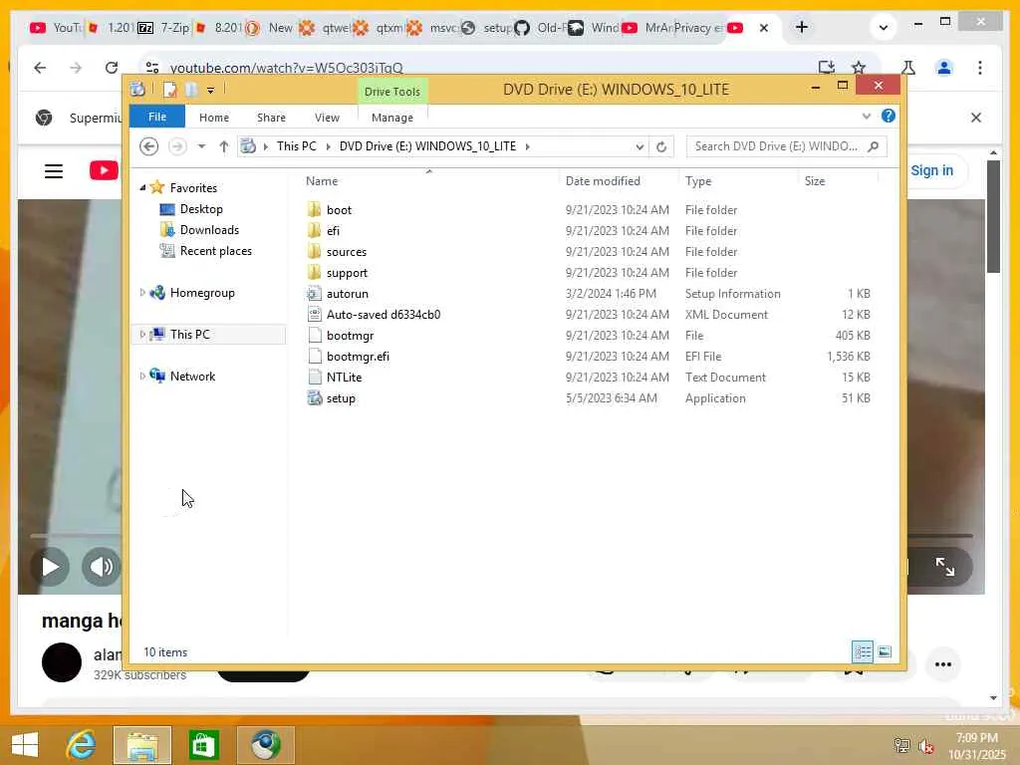This screenshot has height=765, width=1020.
Task: Select the NTLite text document
Action: pos(344,377)
